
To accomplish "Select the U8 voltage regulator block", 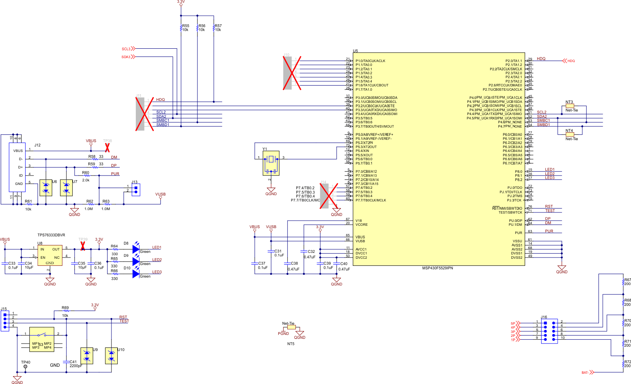I will [x=50, y=256].
